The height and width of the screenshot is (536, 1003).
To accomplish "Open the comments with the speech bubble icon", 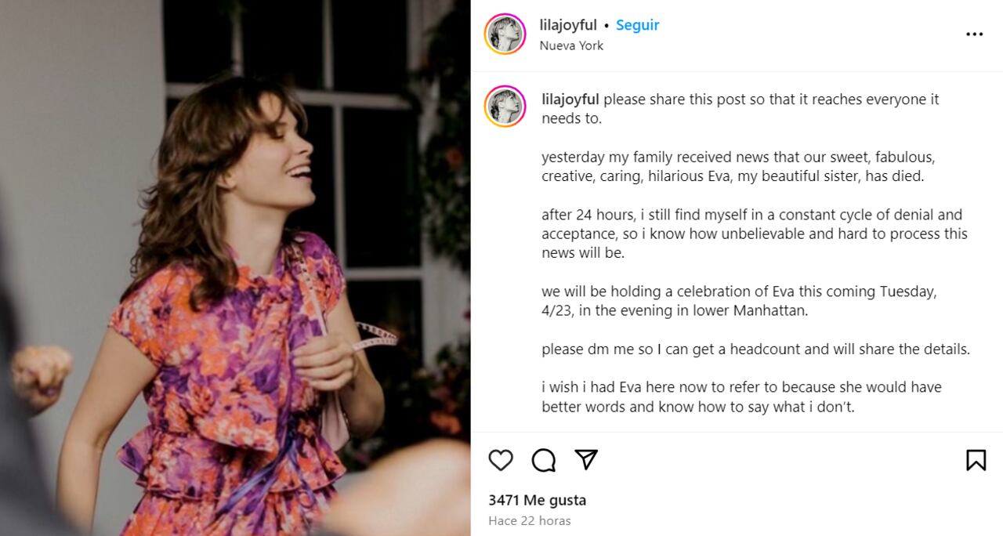I will [x=543, y=461].
